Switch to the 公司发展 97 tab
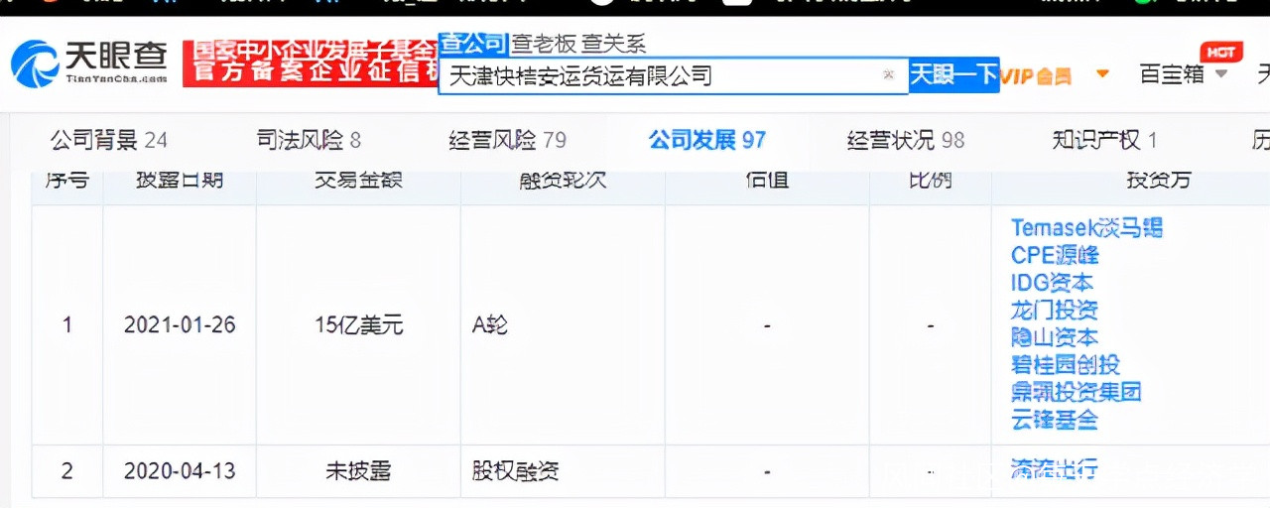The image size is (1270, 508). coord(707,141)
